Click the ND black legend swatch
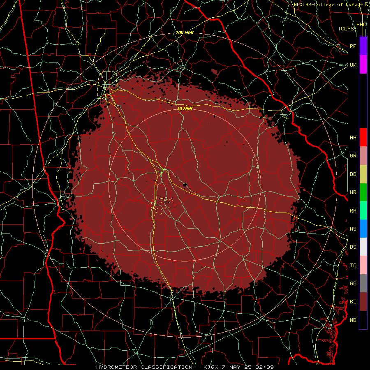The image size is (370, 370). pos(363,320)
